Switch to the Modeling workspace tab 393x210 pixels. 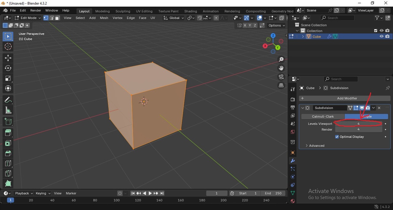click(x=102, y=11)
